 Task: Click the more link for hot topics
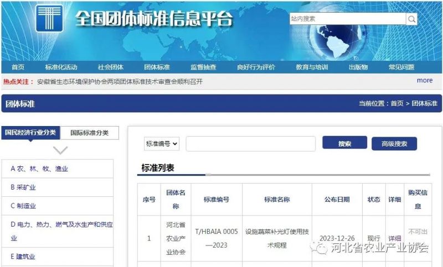[x=425, y=80]
